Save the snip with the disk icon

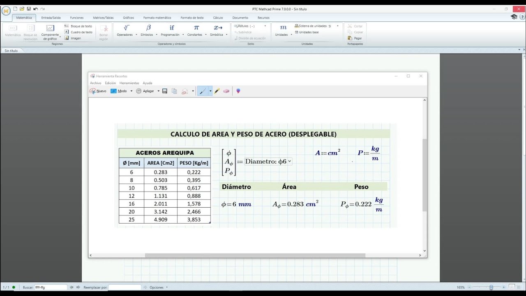(x=165, y=91)
